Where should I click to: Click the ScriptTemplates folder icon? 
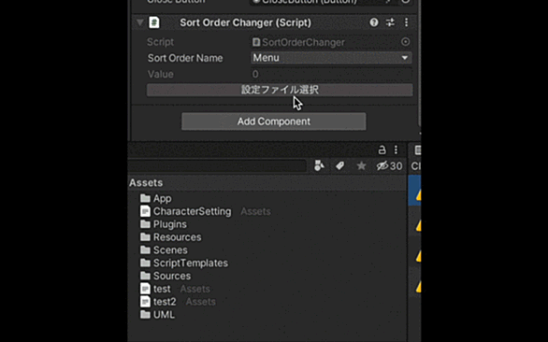[x=145, y=263]
